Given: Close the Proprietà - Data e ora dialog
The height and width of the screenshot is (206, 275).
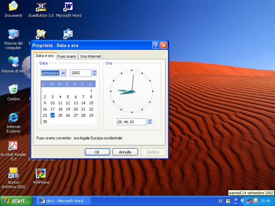Looking at the screenshot, I should 164,45.
